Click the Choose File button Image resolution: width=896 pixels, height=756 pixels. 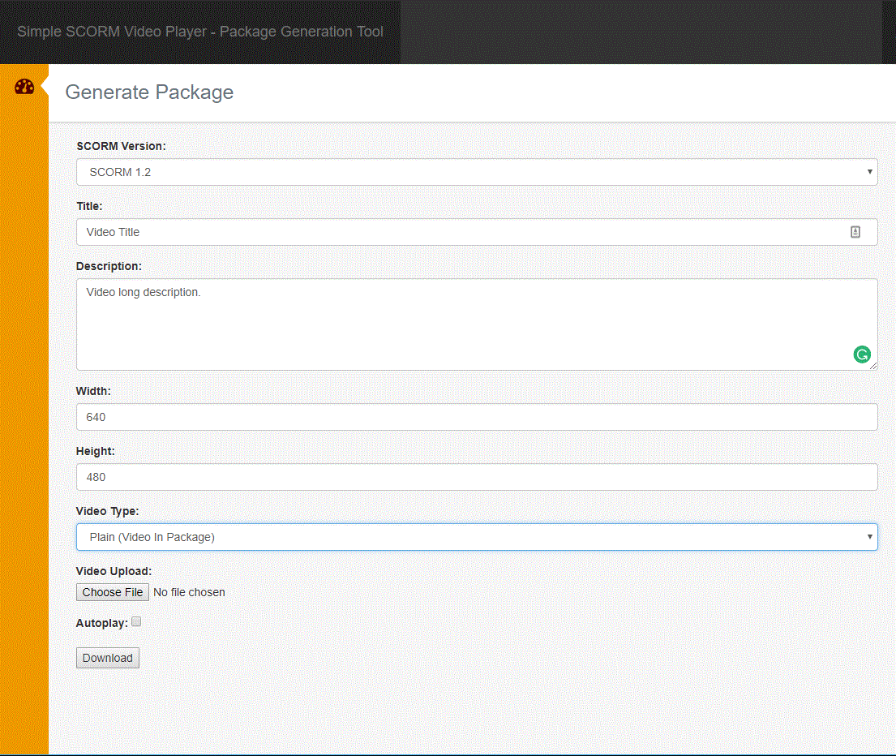pyautogui.click(x=113, y=592)
